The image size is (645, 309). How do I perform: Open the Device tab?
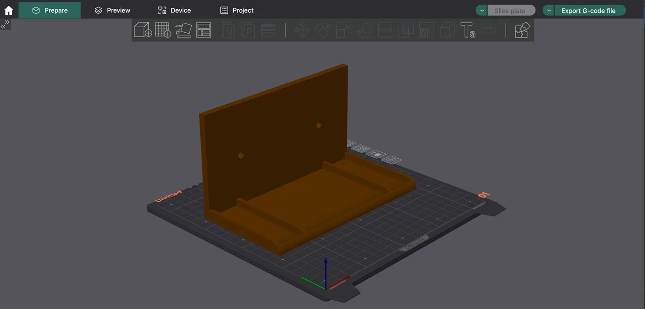point(174,10)
